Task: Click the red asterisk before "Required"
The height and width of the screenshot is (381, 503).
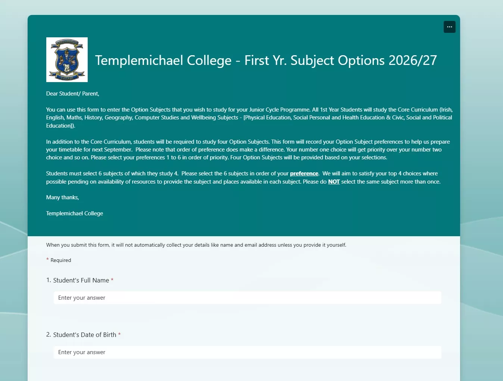Action: [47, 259]
